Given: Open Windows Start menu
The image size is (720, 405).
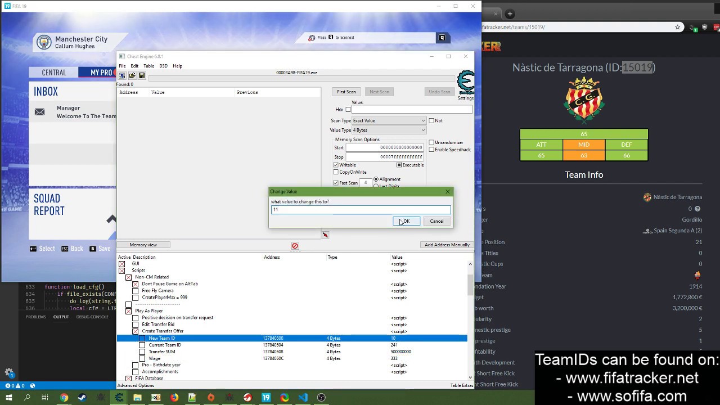Looking at the screenshot, I should coord(9,398).
